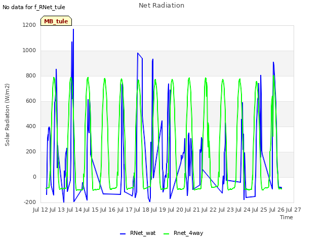
Task: Click the tallest blue spike near Jul 14
Action: (x=73, y=29)
